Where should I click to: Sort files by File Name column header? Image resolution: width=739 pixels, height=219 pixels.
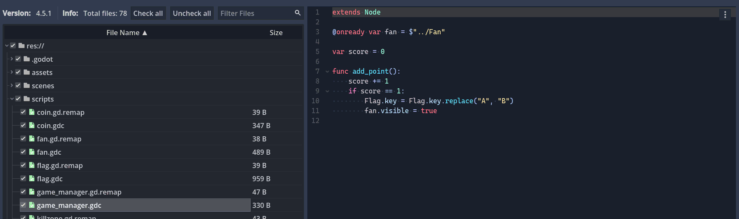(126, 33)
